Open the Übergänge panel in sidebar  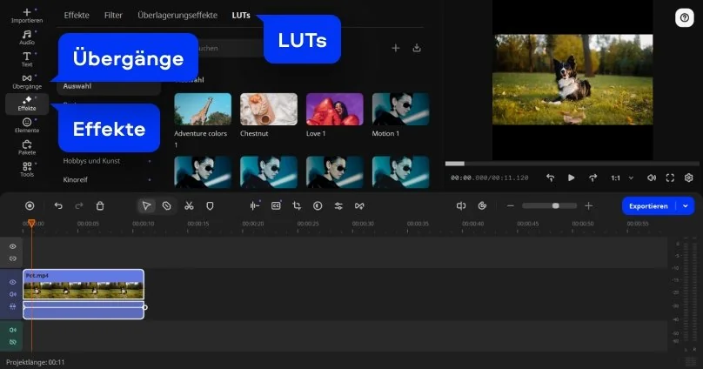pyautogui.click(x=27, y=81)
